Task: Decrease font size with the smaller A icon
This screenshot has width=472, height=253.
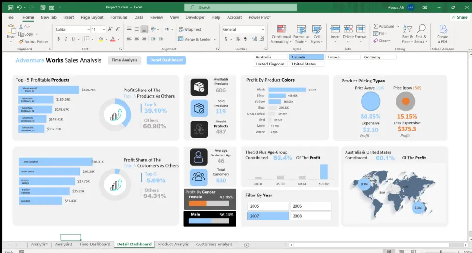Action: pyautogui.click(x=118, y=29)
